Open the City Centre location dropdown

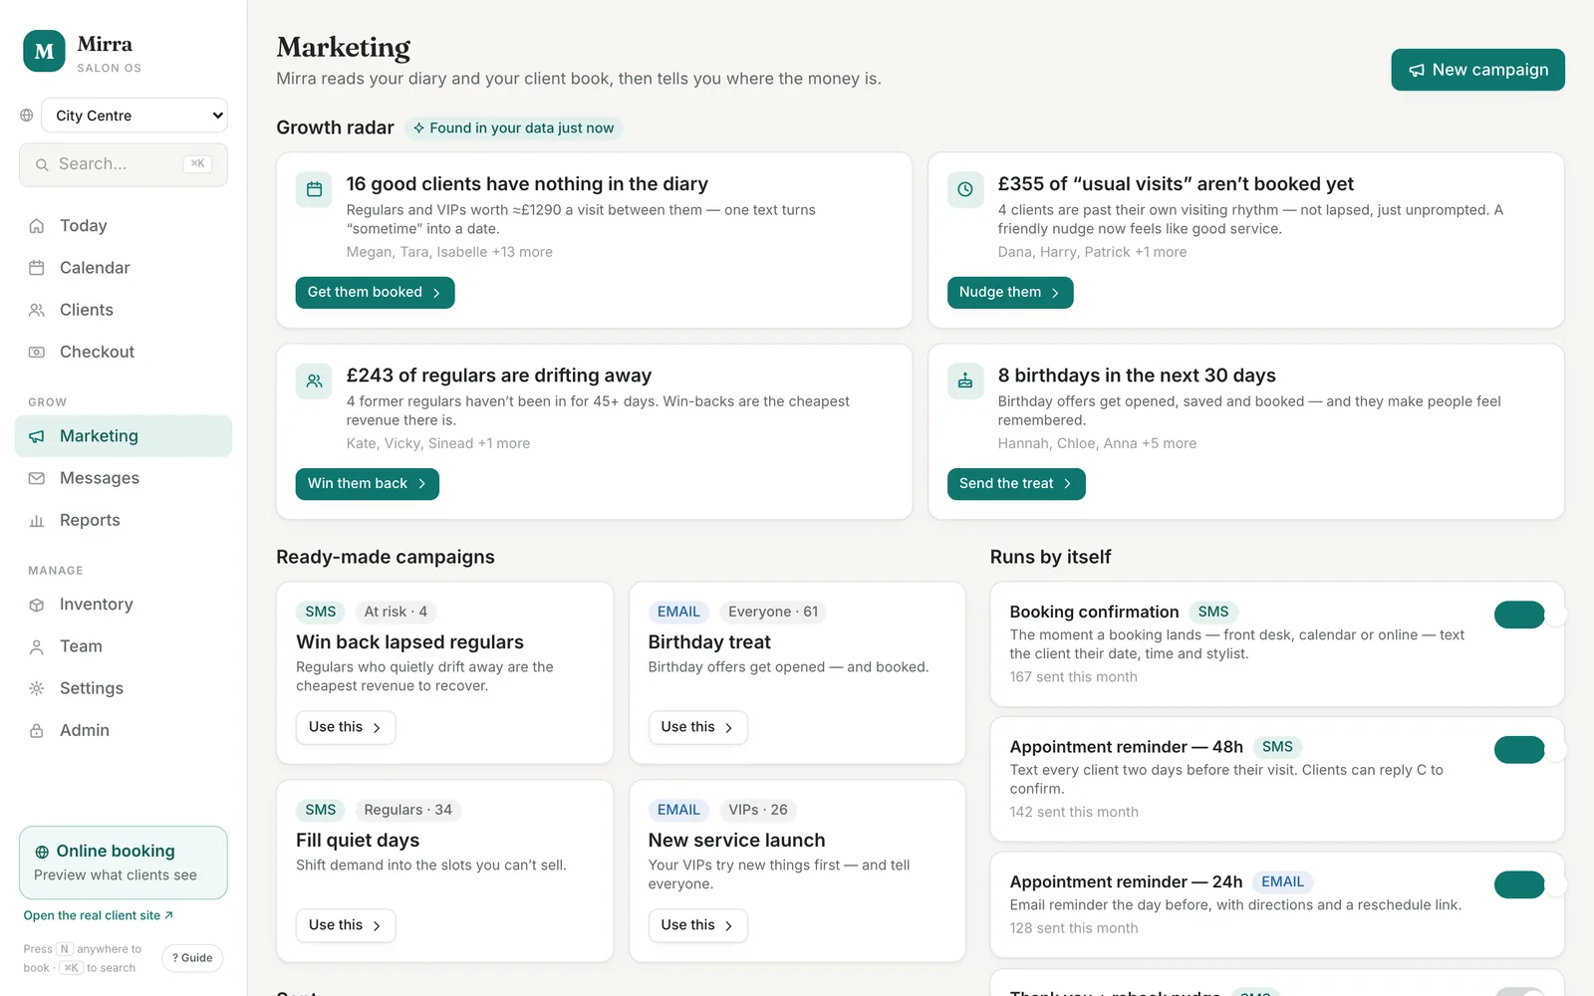[134, 116]
